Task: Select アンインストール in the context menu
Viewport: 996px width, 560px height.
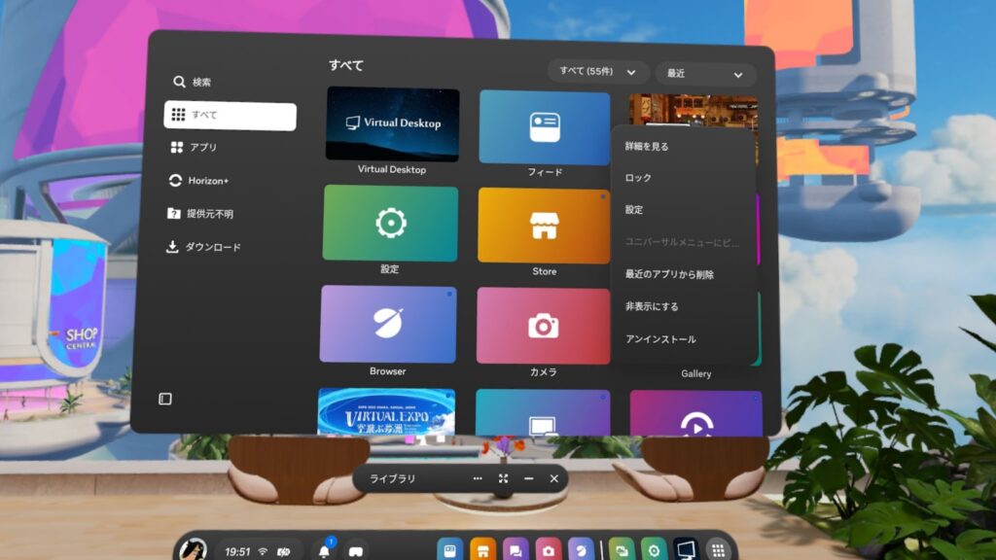Action: (660, 339)
